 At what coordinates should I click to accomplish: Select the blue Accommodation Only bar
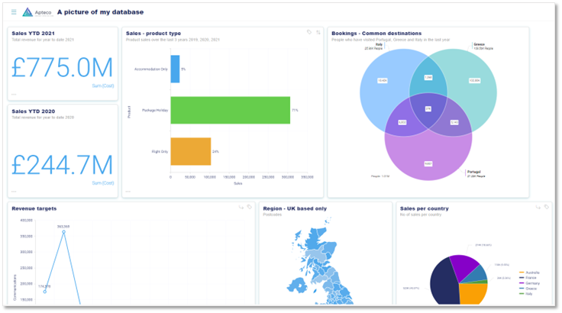coord(175,69)
